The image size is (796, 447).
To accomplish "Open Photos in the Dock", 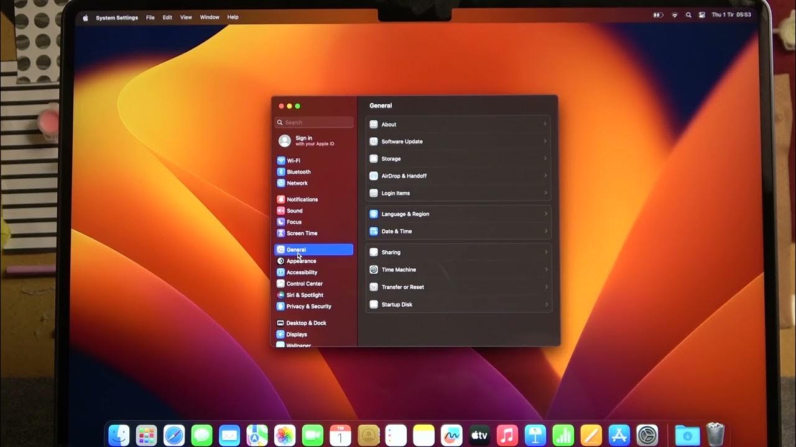I will (285, 435).
